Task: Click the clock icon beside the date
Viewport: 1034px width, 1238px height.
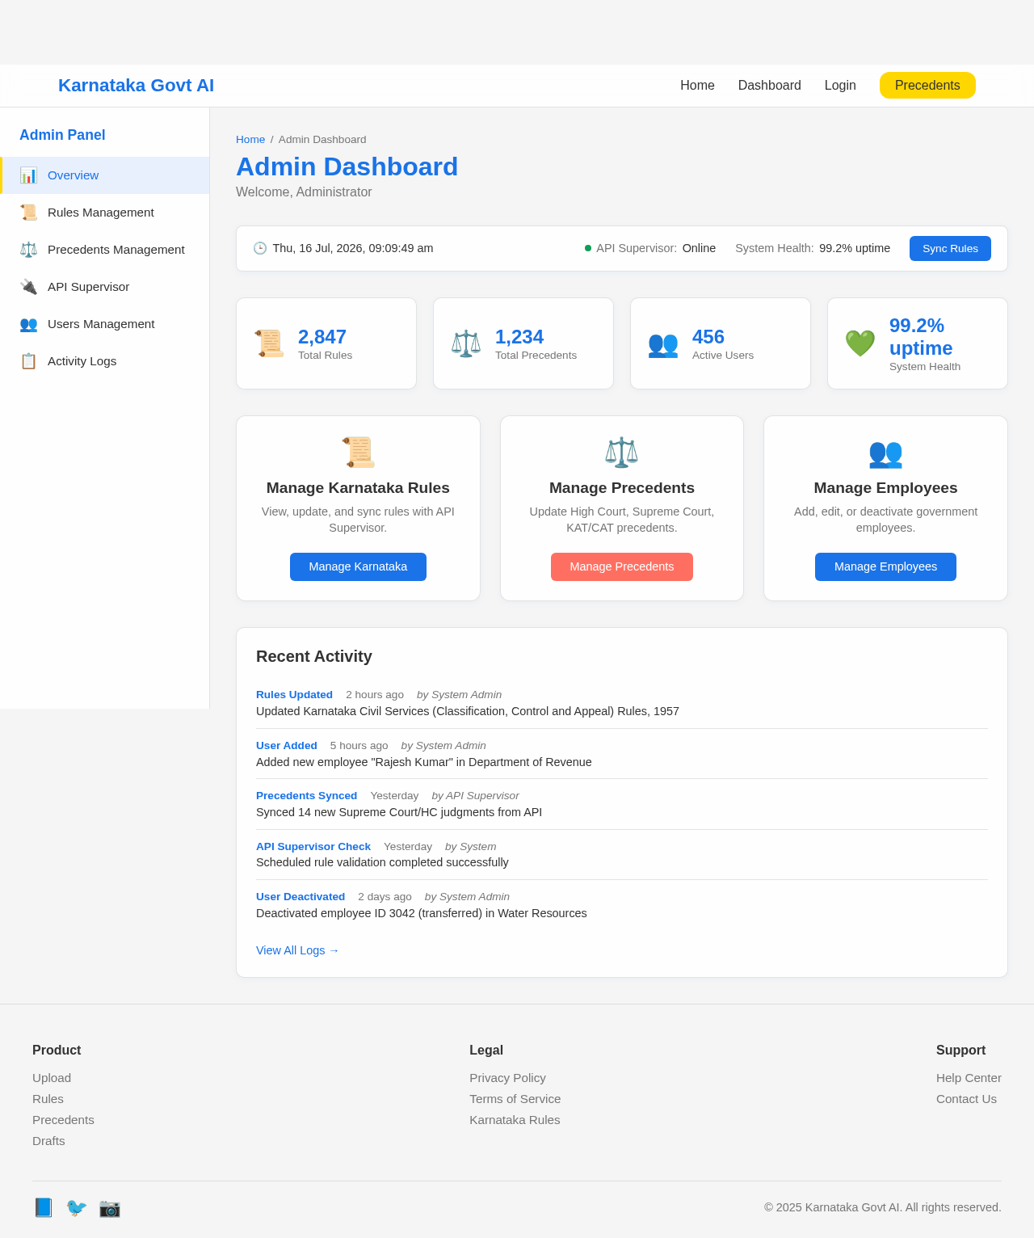Action: [260, 248]
